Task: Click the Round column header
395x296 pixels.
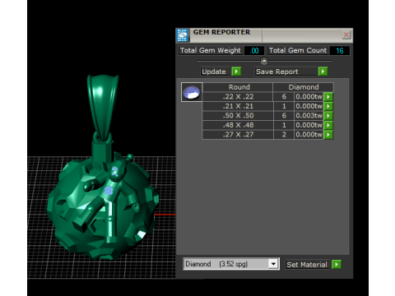Action: [238, 87]
